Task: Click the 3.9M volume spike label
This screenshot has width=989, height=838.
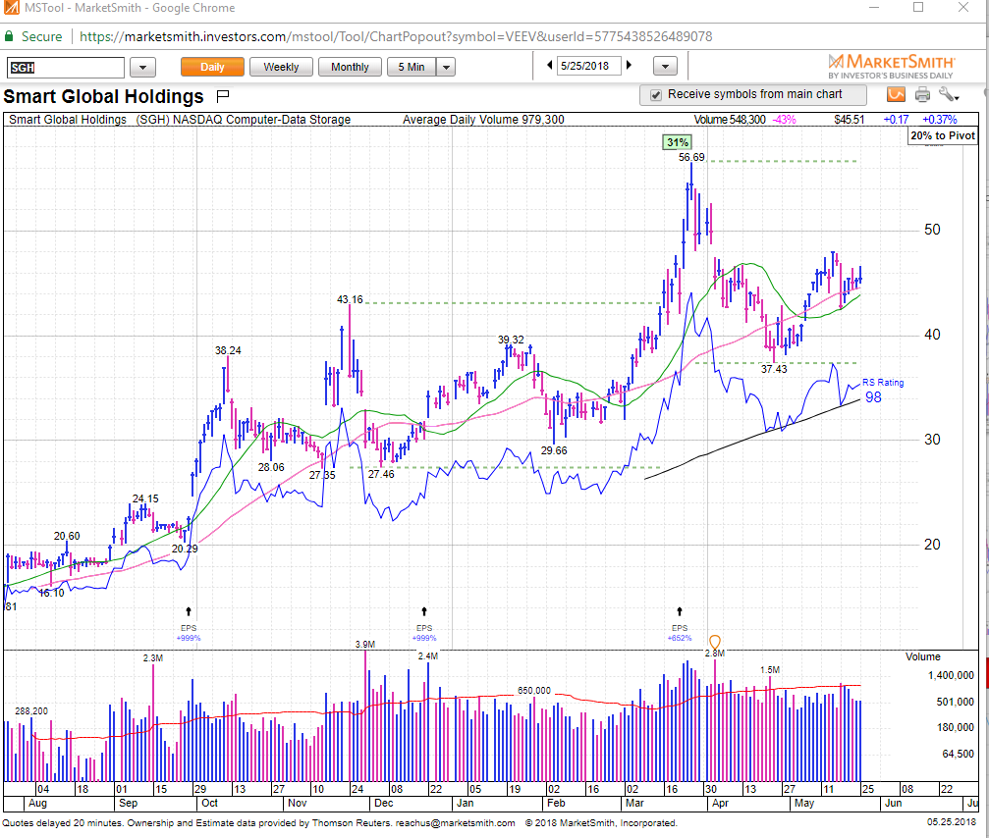Action: pos(364,644)
